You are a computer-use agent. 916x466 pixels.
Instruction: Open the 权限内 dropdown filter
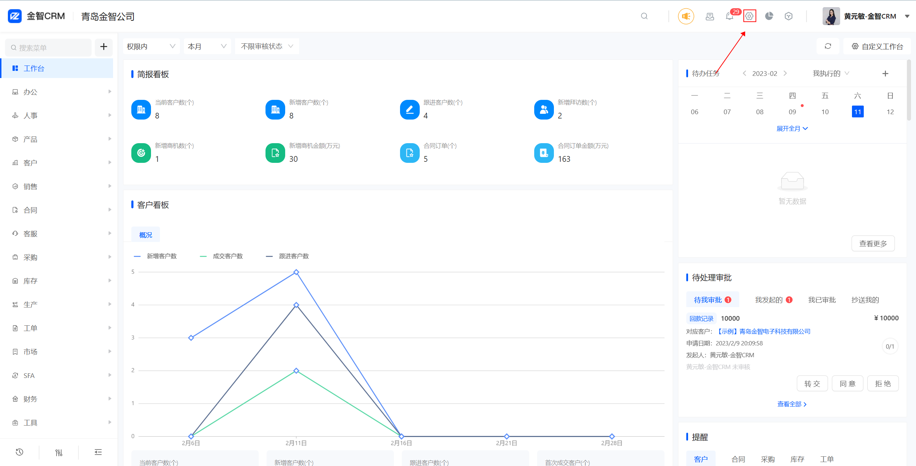coord(151,46)
